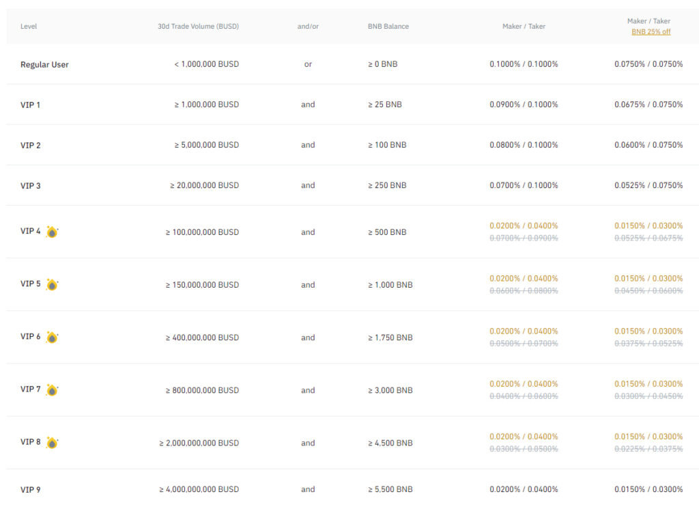699x509 pixels.
Task: Click 0.1000% / 0.1000% Regular User fee
Action: coord(524,64)
